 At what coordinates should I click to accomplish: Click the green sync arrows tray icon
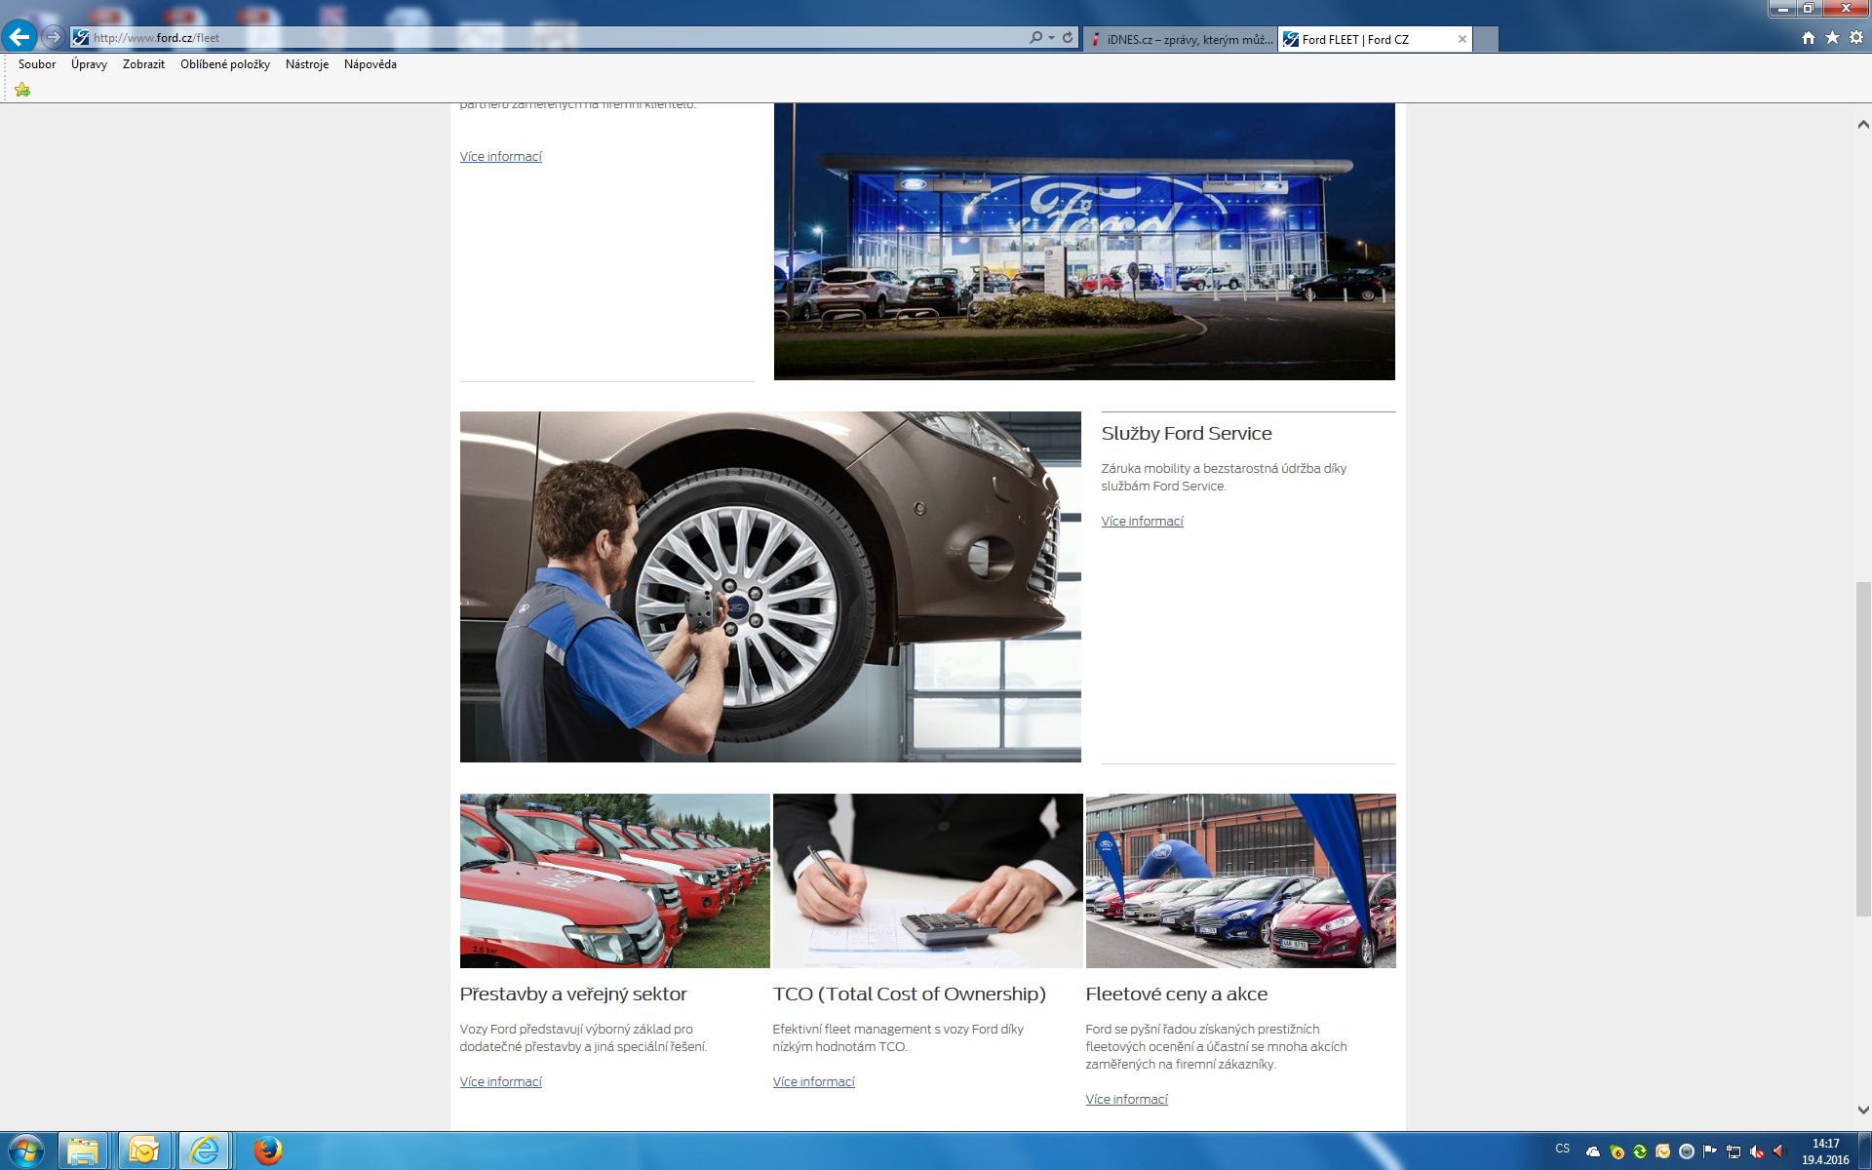[x=1640, y=1151]
